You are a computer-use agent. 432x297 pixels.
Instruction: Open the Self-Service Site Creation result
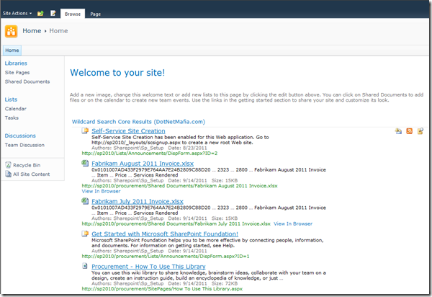pos(128,131)
